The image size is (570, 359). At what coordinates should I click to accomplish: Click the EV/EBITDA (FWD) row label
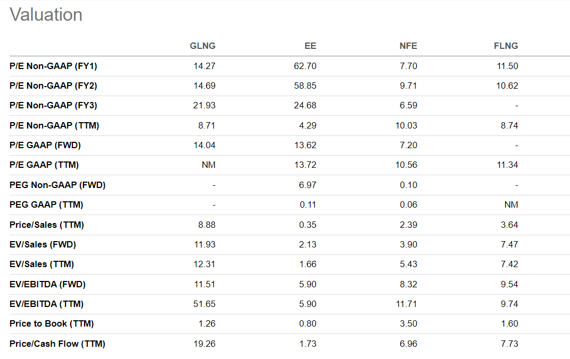click(x=47, y=284)
